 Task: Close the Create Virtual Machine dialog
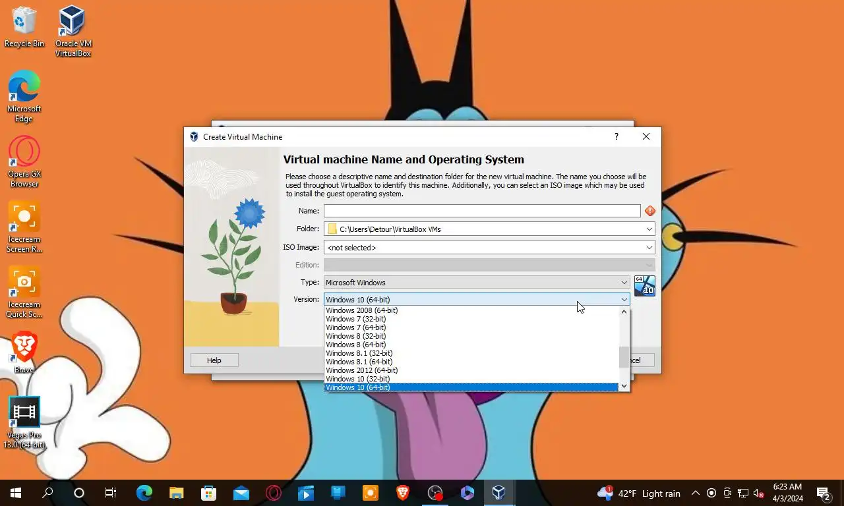point(646,136)
